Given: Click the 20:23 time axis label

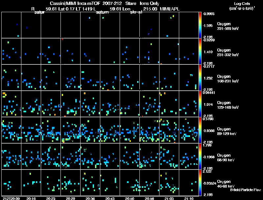Looking at the screenshot, I should (51, 198).
